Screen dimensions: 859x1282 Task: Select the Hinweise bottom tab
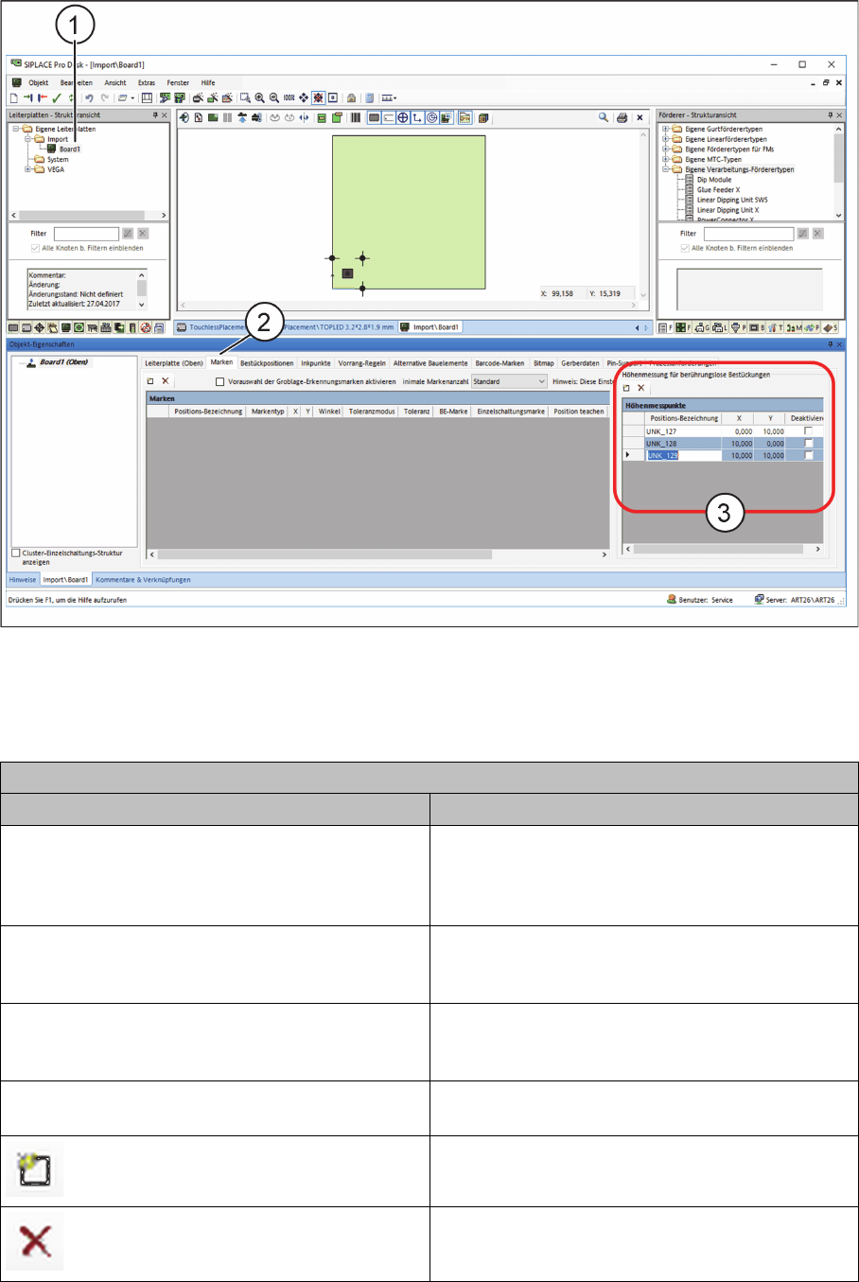[x=23, y=580]
